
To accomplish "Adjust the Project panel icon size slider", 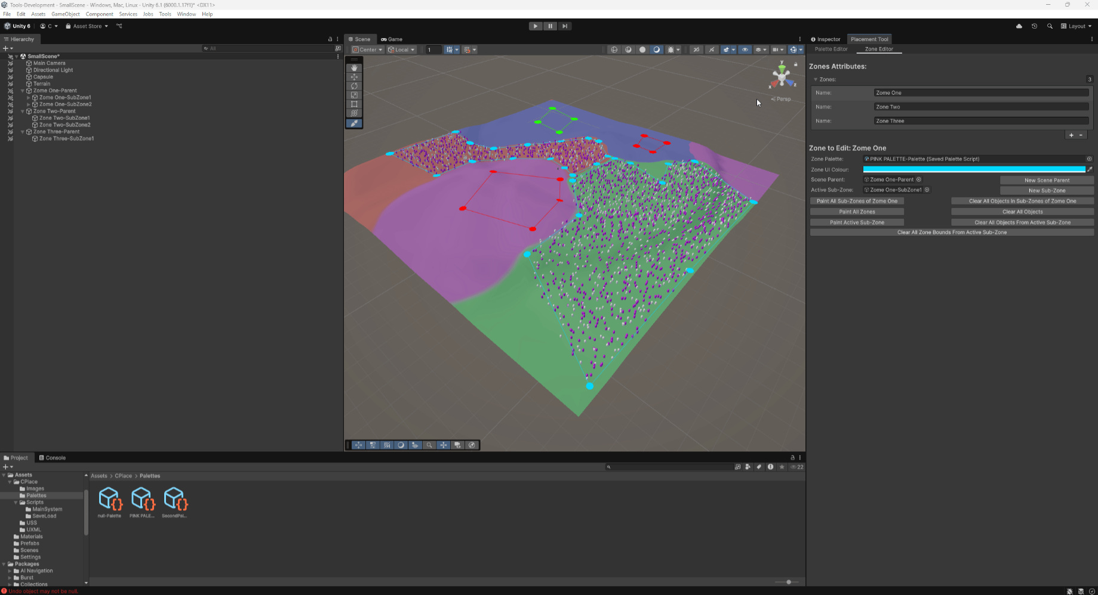I will [x=788, y=582].
